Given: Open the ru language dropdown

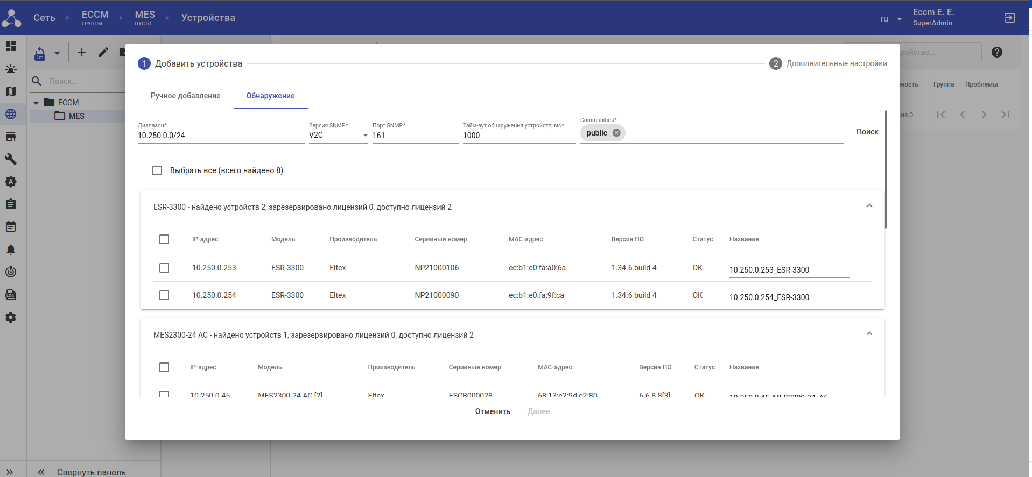Looking at the screenshot, I should 891,19.
